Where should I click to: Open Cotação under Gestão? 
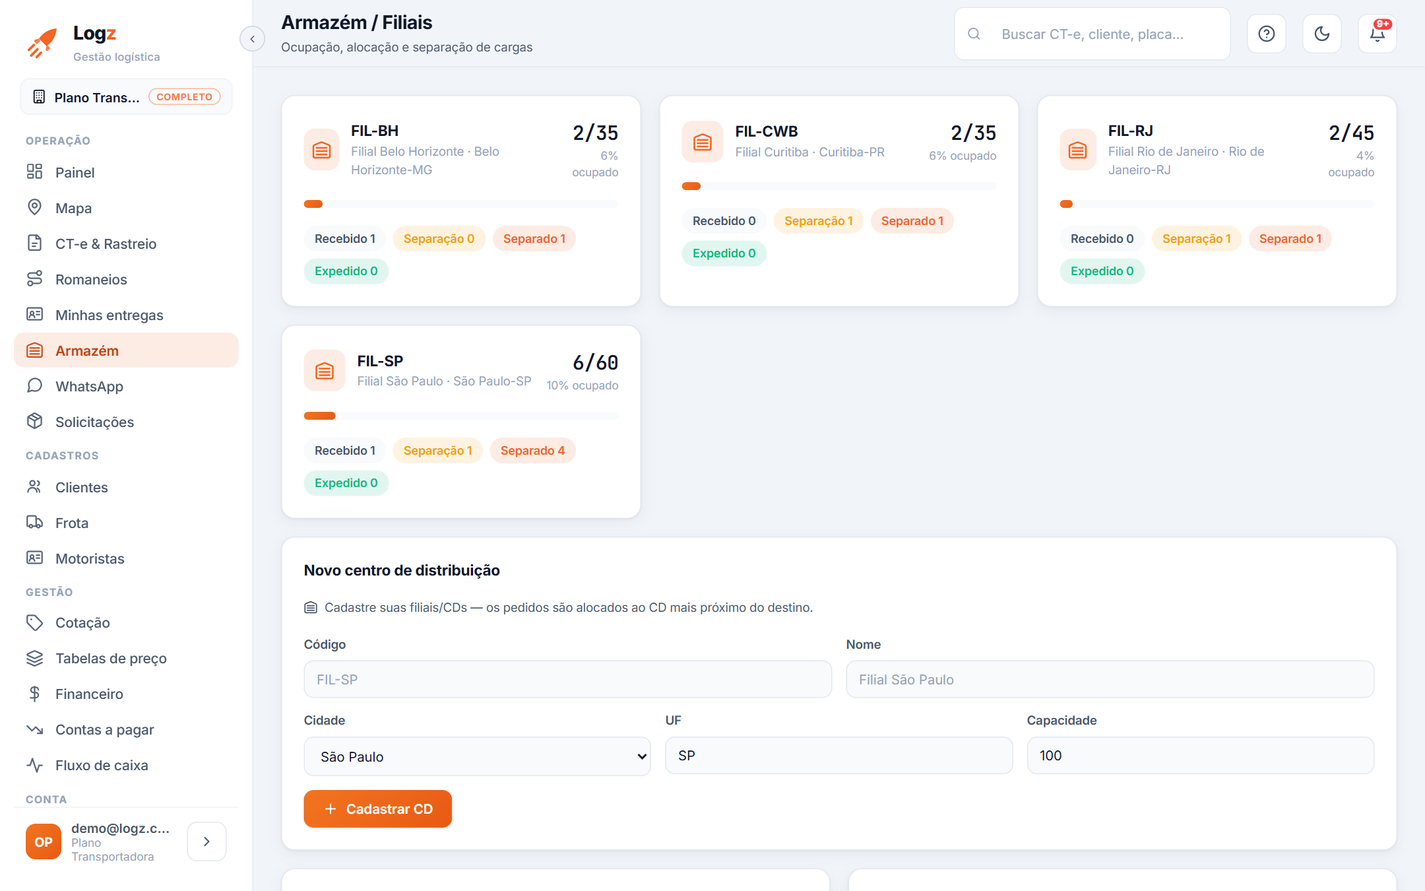[126, 622]
